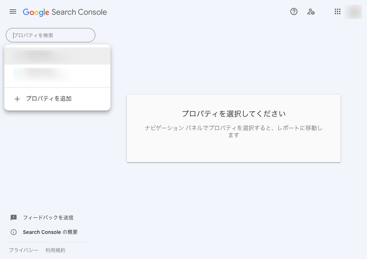This screenshot has width=367, height=259.
Task: Click the plus icon beside プロパティを追加
Action: point(17,99)
